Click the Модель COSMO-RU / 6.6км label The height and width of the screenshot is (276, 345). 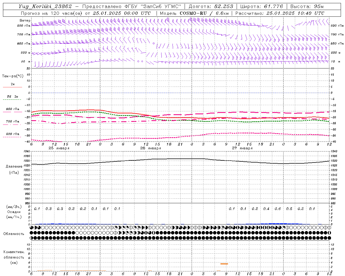click(194, 13)
